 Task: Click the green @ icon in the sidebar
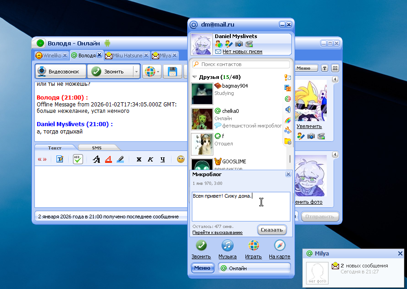click(x=288, y=99)
